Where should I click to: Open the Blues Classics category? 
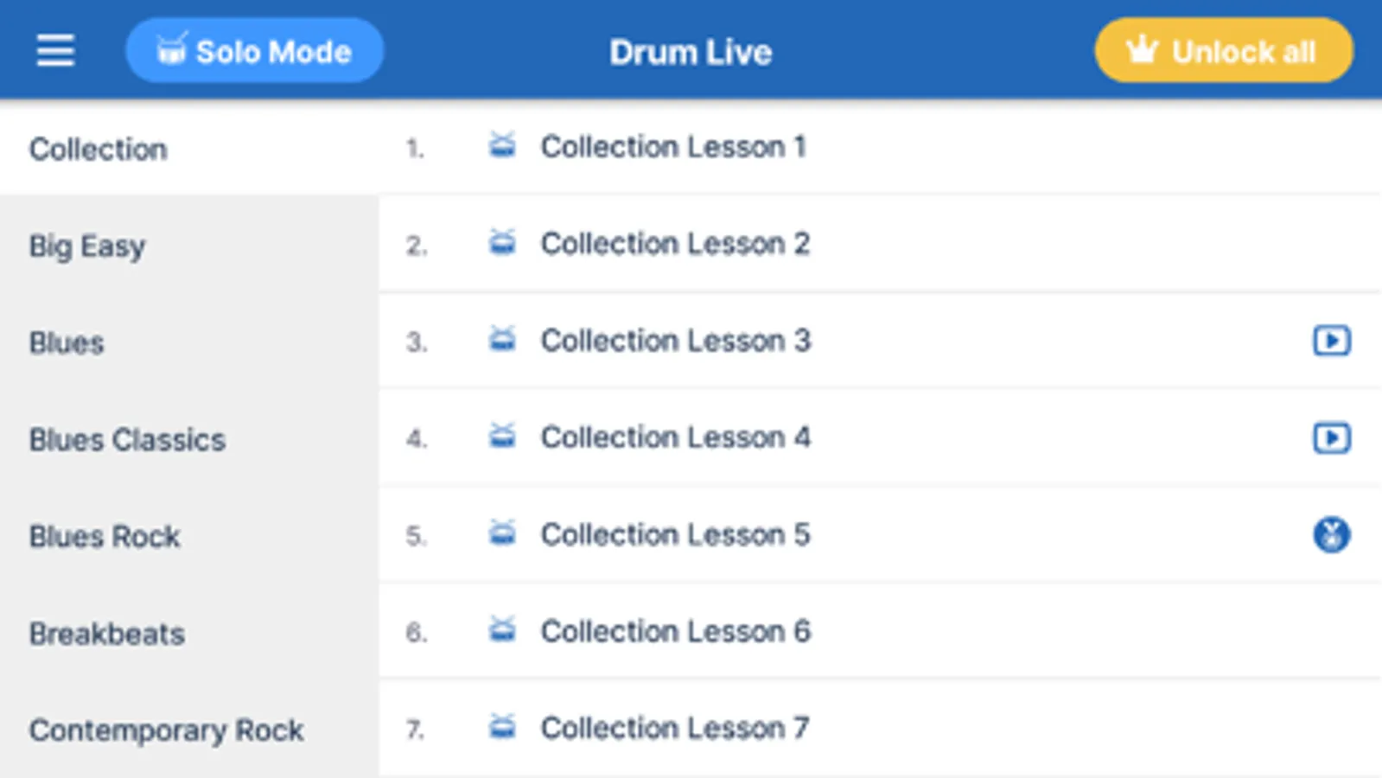pos(127,440)
